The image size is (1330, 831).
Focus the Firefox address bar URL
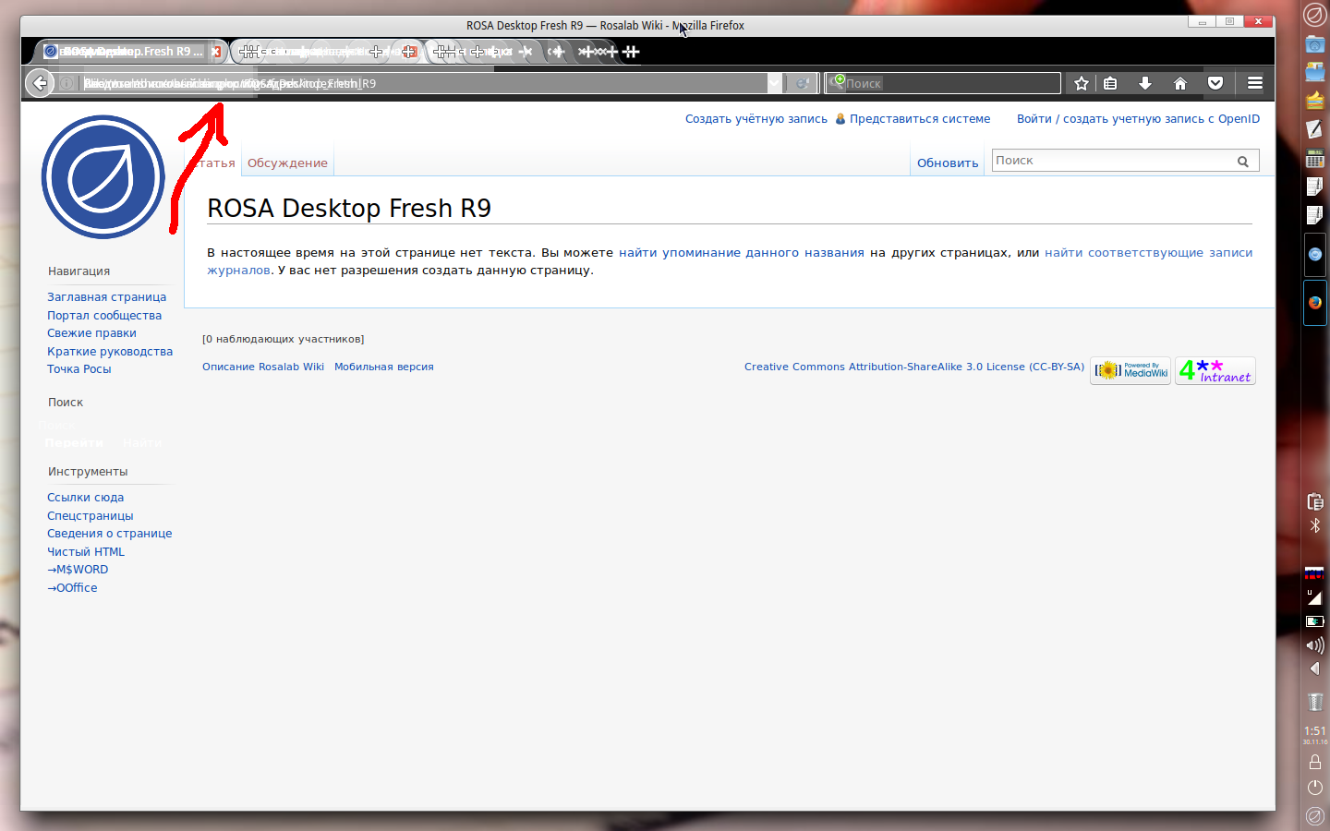coord(416,83)
